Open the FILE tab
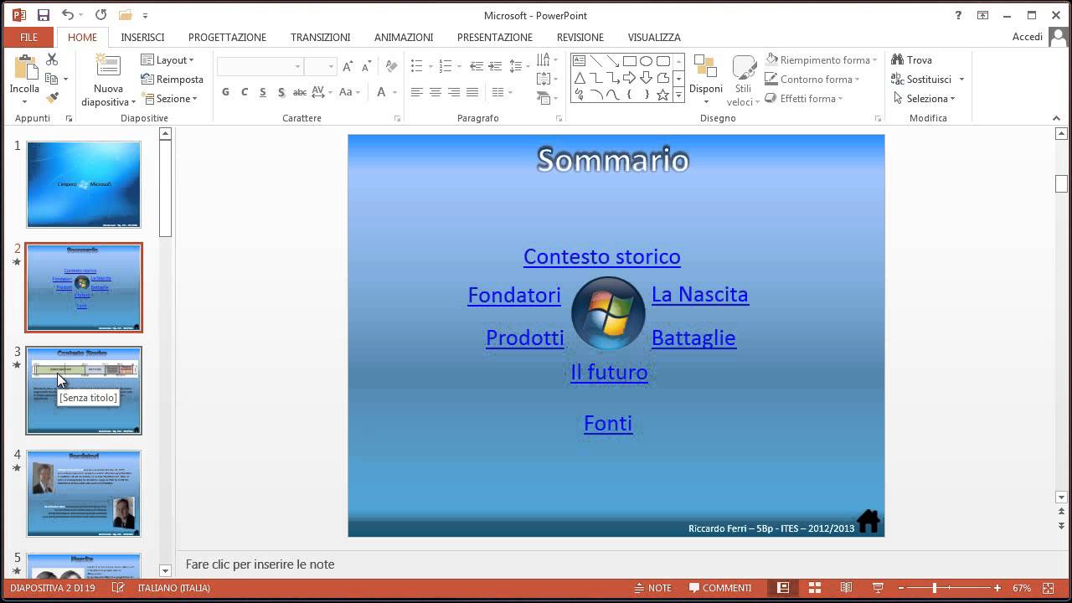 pyautogui.click(x=28, y=37)
